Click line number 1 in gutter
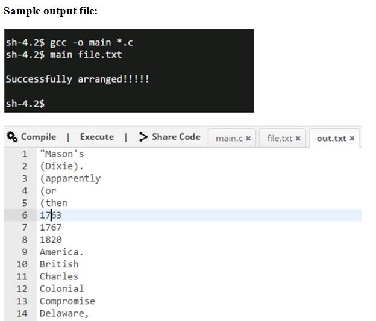 coord(25,154)
